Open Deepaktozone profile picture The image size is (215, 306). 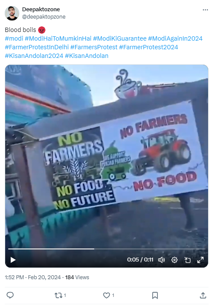pyautogui.click(x=12, y=13)
